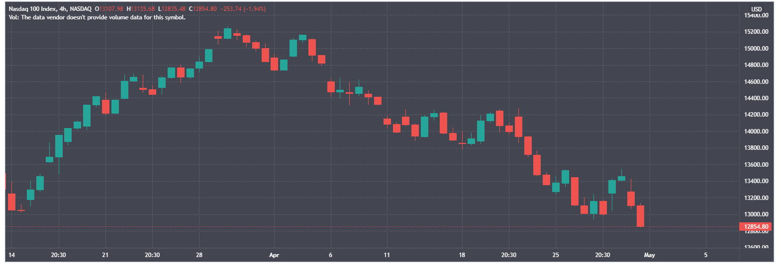This screenshot has height=265, width=779.
Task: Click the red 12854.80 current price tag
Action: pos(757,227)
